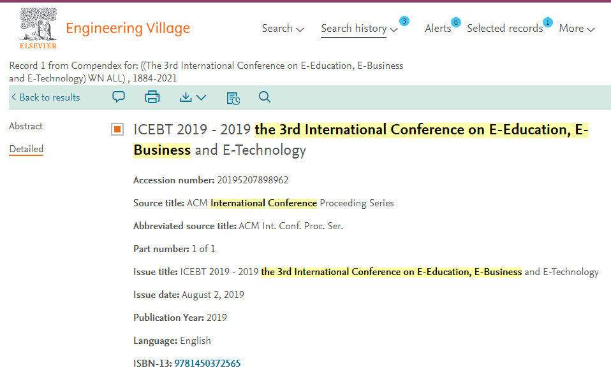Click Issue date August 2, 2019

[x=213, y=295]
